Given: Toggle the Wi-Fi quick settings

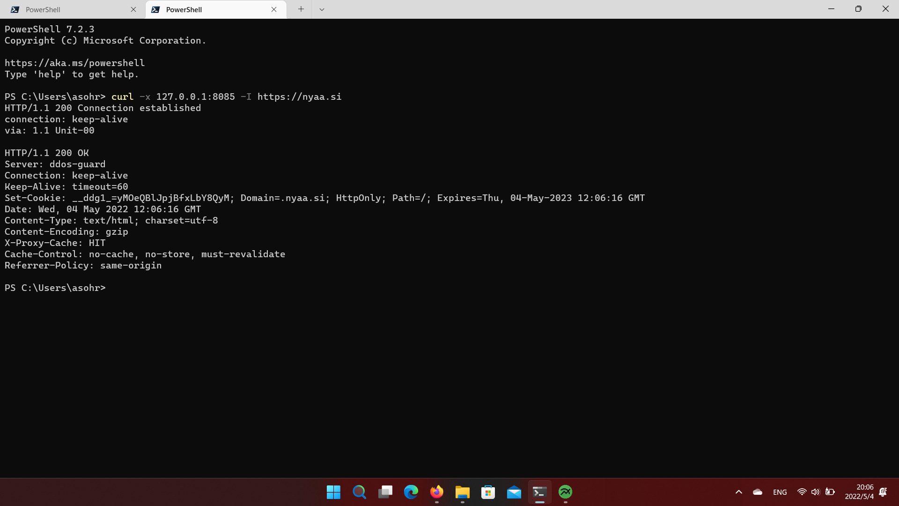Looking at the screenshot, I should [x=802, y=492].
